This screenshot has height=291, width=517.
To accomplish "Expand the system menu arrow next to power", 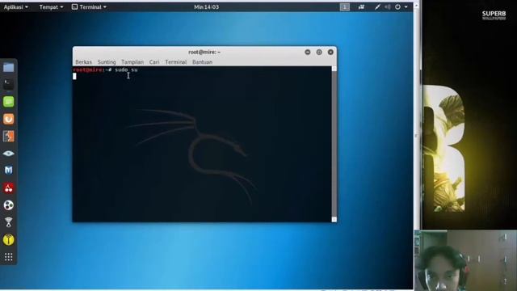I will 406,7.
